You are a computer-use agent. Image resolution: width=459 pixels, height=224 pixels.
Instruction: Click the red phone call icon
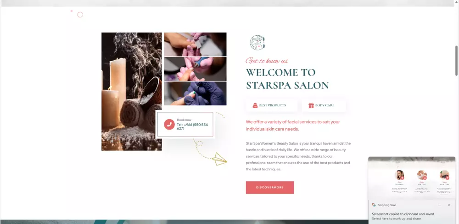169,124
